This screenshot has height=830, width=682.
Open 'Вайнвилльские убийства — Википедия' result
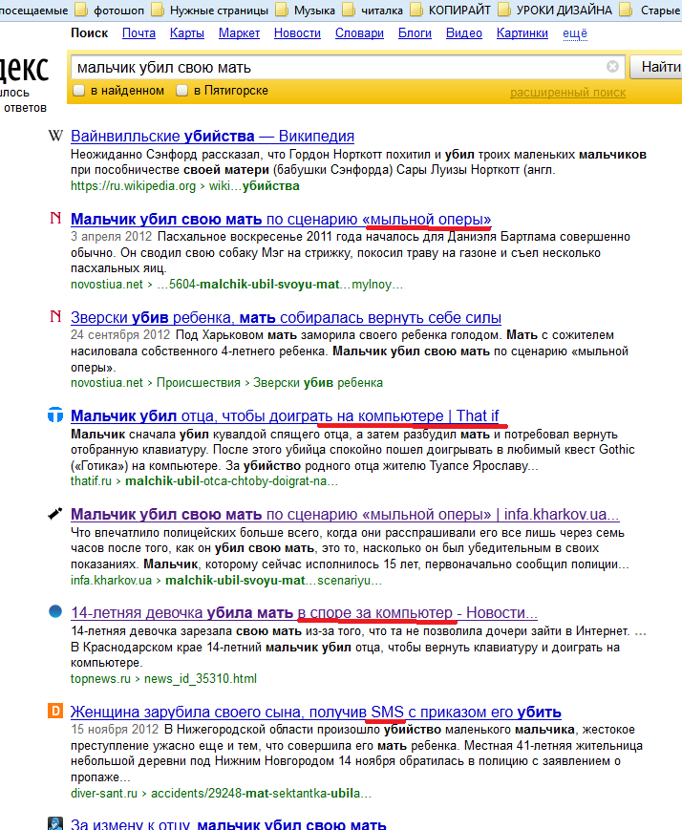click(212, 136)
